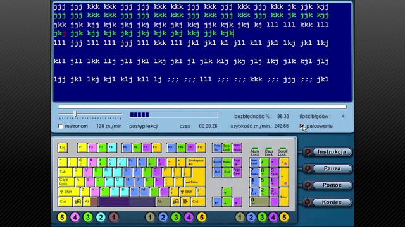Click the right Ctrl key
The width and height of the screenshot is (405, 227).
[x=198, y=202]
